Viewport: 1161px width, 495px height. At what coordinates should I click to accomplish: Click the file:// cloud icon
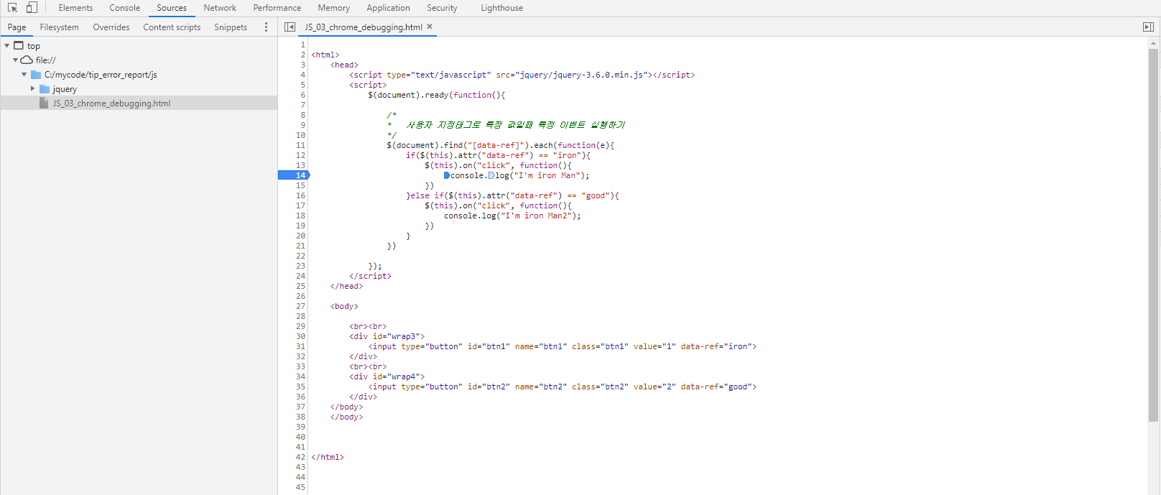point(27,60)
